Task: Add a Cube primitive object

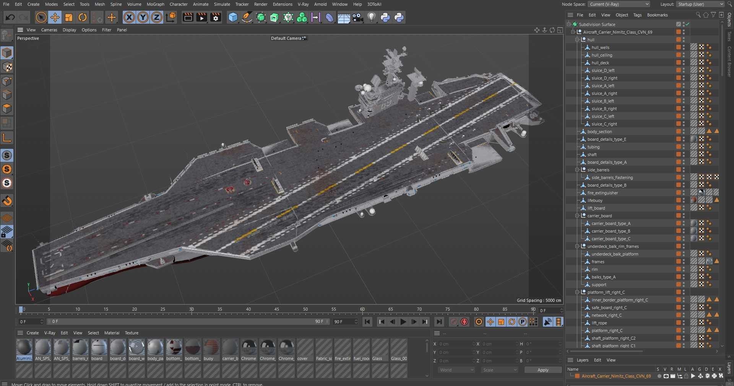Action: (233, 17)
